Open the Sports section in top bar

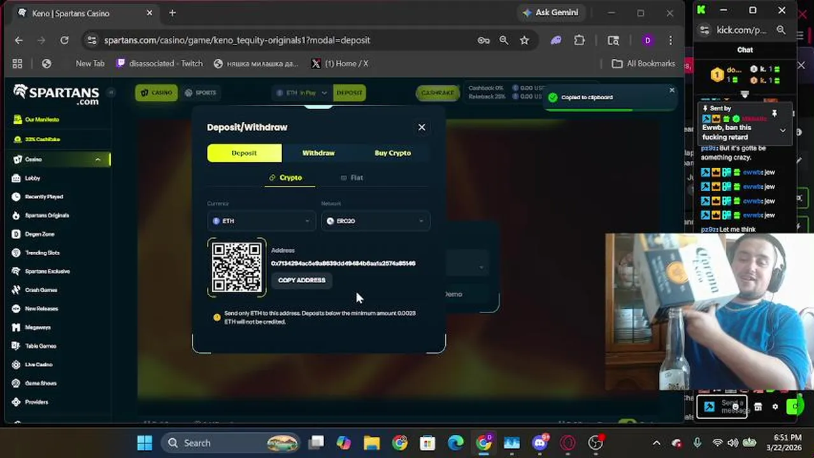point(200,93)
